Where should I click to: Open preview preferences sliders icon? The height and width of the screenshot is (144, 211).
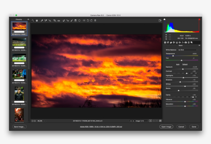coord(160,121)
